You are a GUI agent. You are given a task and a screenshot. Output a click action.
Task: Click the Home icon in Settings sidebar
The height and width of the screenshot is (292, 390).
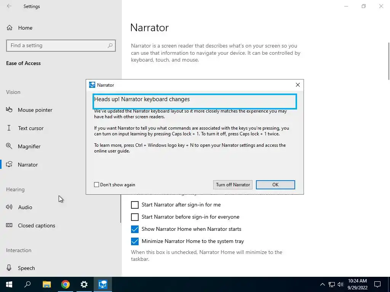[10, 27]
